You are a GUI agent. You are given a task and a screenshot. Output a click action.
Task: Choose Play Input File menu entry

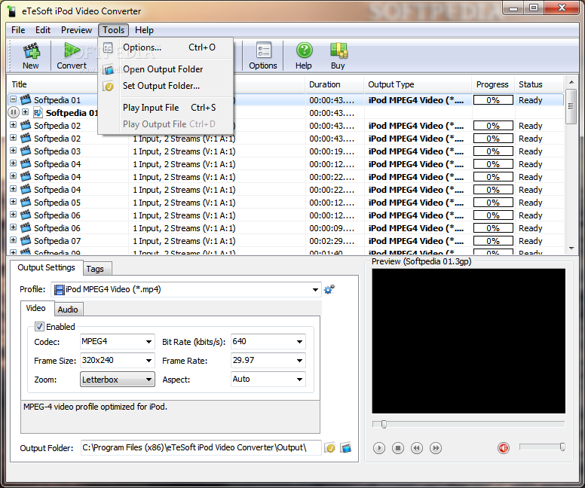(x=166, y=108)
